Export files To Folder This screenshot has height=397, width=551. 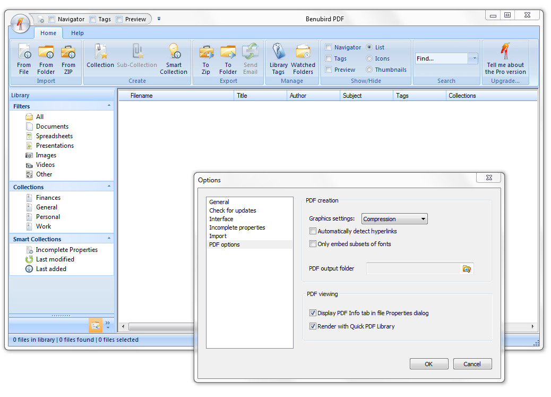tap(228, 59)
